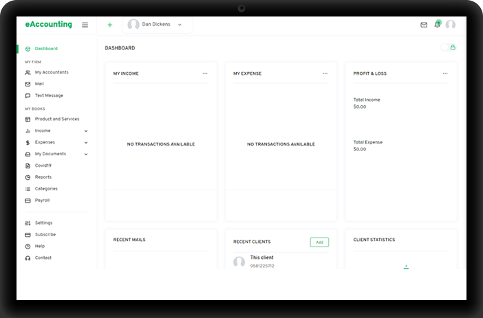Viewport: 483px width, 318px height.
Task: Click the Income bar chart icon
Action: pos(28,131)
